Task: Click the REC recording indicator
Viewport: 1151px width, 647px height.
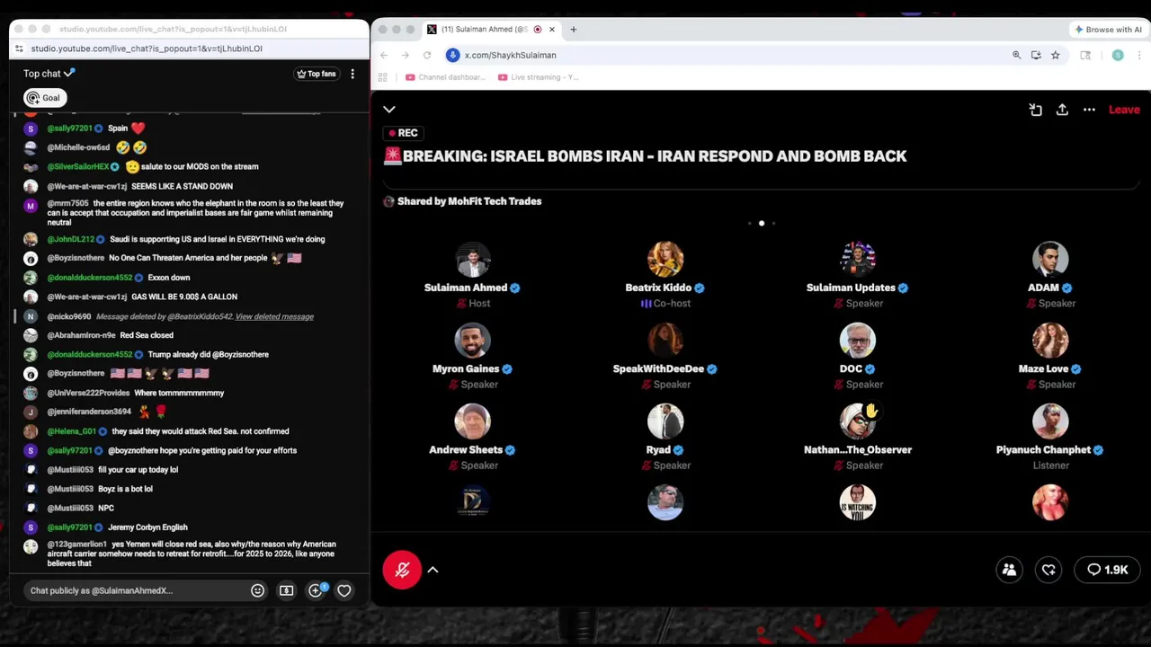Action: [404, 133]
